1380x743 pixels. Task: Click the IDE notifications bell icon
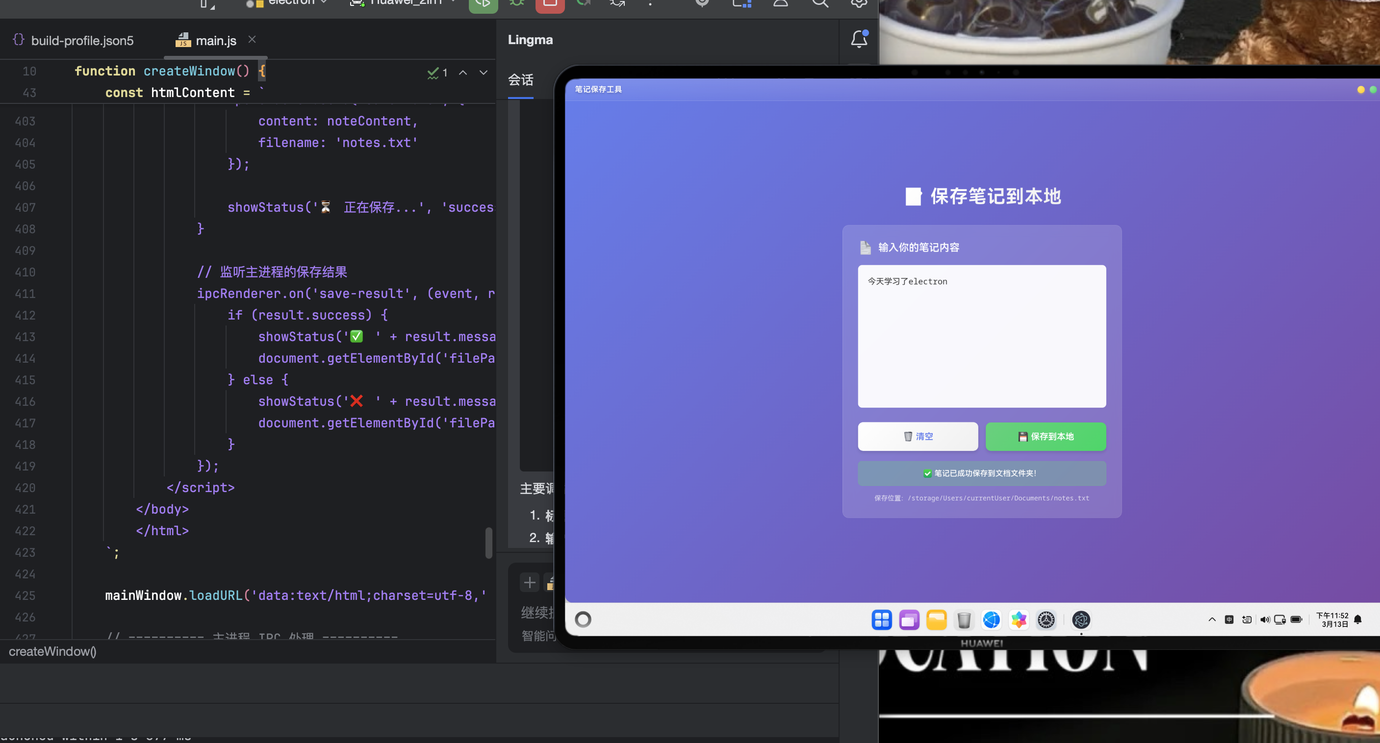point(859,40)
